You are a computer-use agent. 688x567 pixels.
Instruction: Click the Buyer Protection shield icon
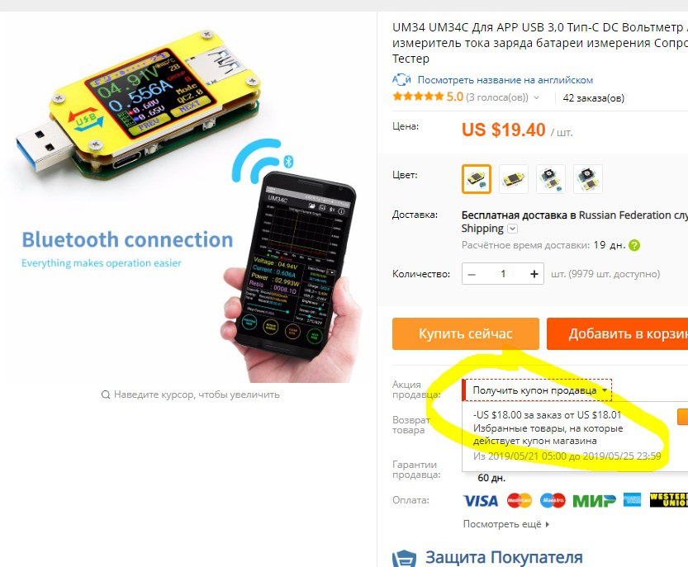point(404,558)
